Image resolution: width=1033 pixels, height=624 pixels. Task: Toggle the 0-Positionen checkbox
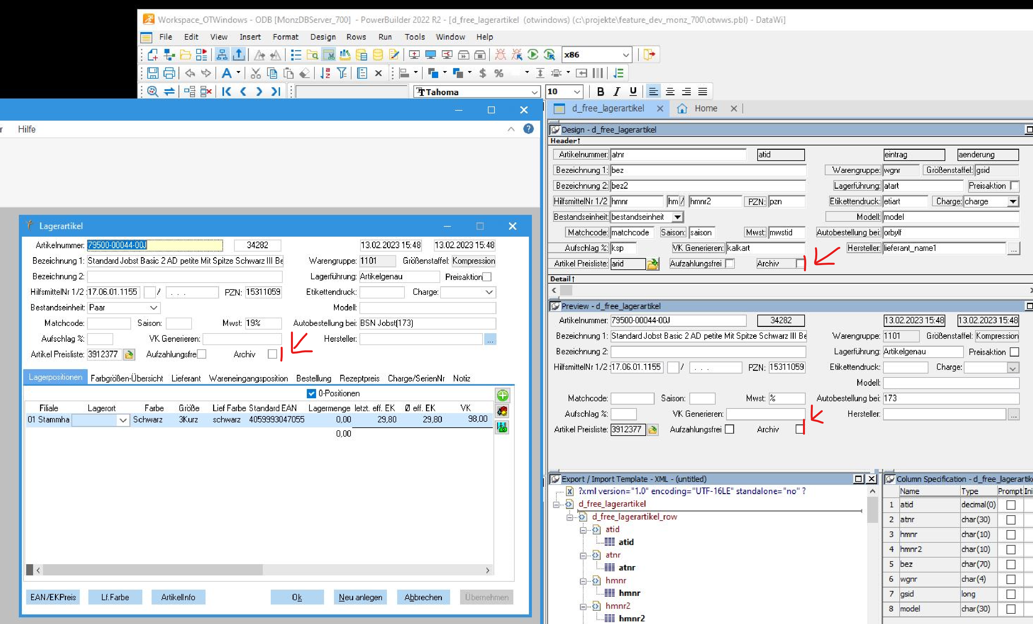click(311, 393)
